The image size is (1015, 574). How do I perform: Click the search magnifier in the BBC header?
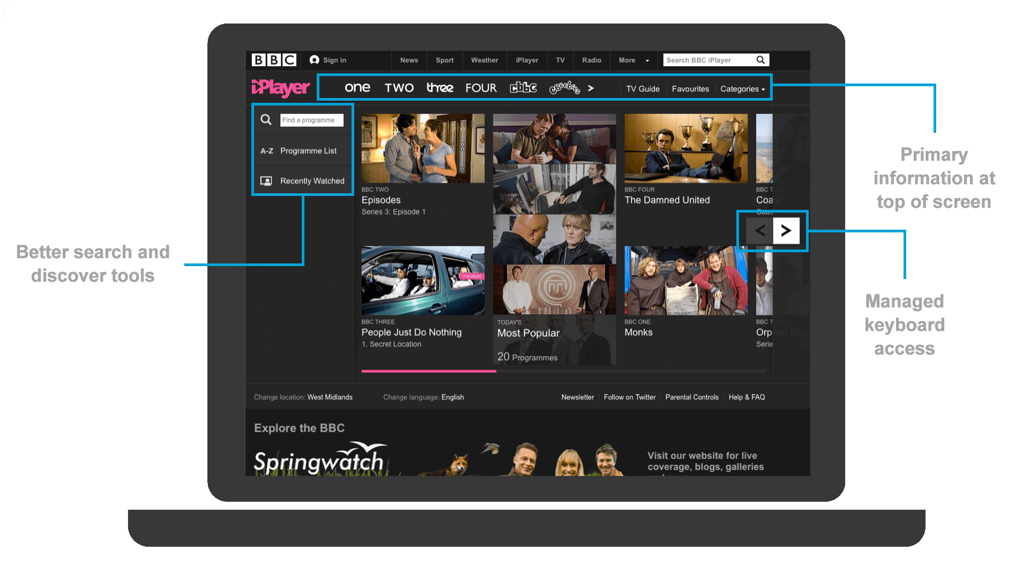760,60
